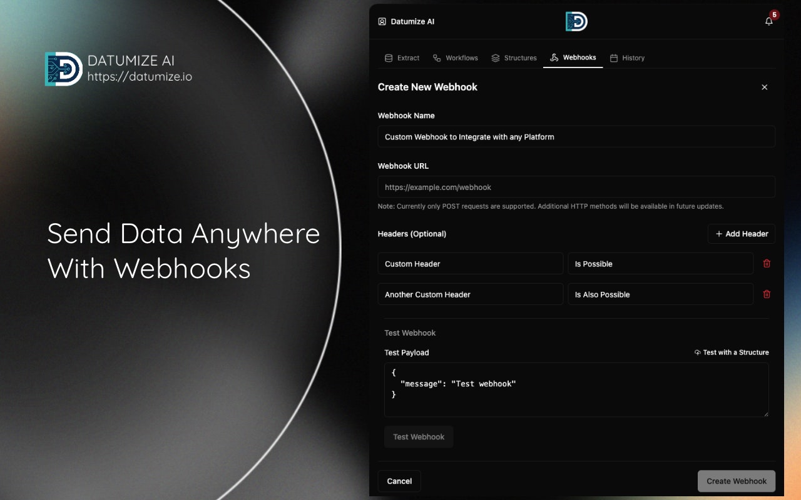
Task: Click the Add Header button
Action: (x=742, y=234)
